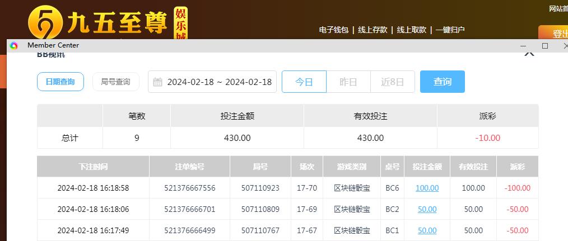Select the 日期查询 tab
This screenshot has height=241, width=568.
click(60, 82)
